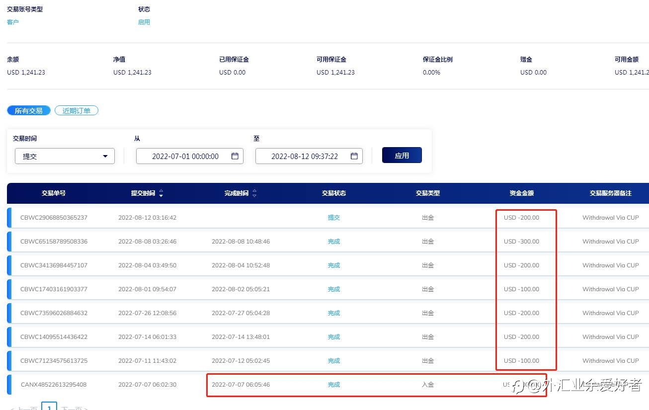Click the 启用 status link
This screenshot has width=649, height=410.
tap(144, 22)
